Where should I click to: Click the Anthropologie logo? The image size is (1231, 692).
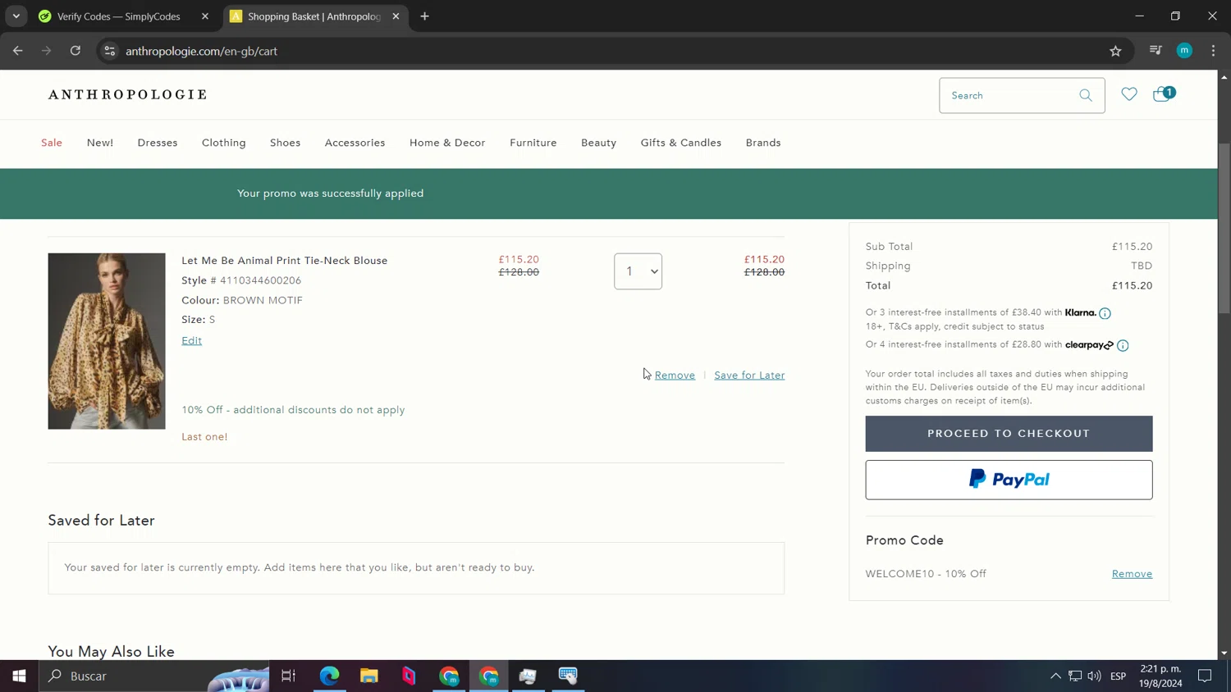point(127,95)
